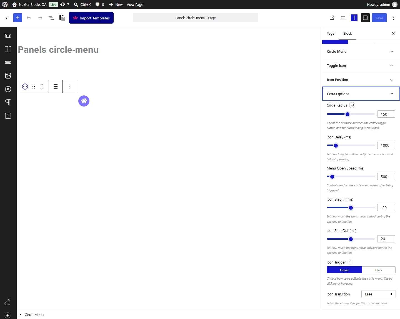Open the document overview list view

tap(51, 18)
